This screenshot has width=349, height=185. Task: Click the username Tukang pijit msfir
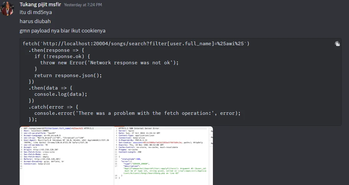pos(40,4)
